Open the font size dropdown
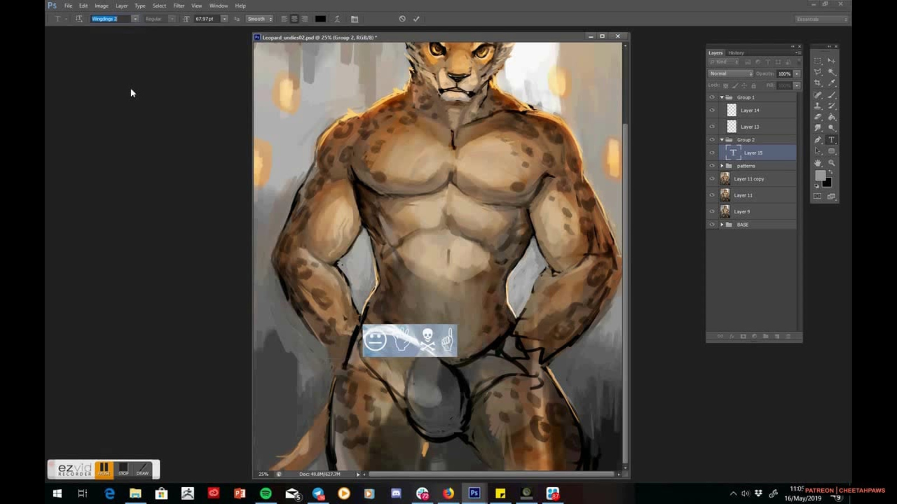Image resolution: width=897 pixels, height=504 pixels. pos(224,19)
